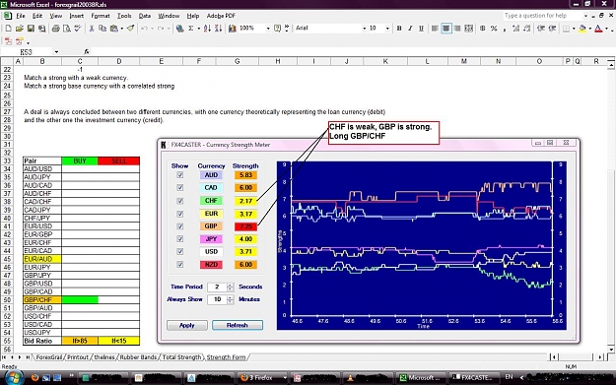Open the Data menu
616x385 pixels.
145,16
